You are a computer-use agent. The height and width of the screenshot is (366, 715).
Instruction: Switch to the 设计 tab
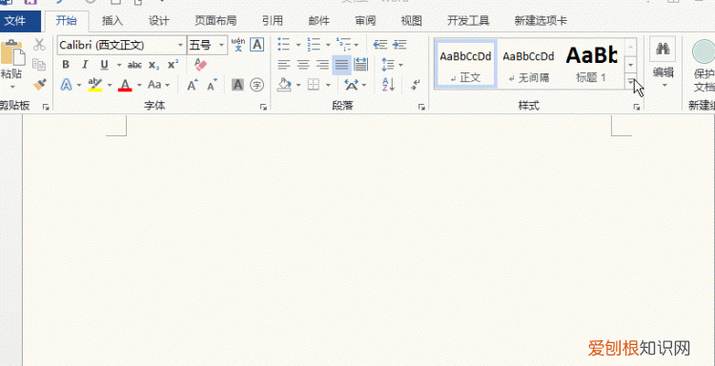click(x=159, y=21)
